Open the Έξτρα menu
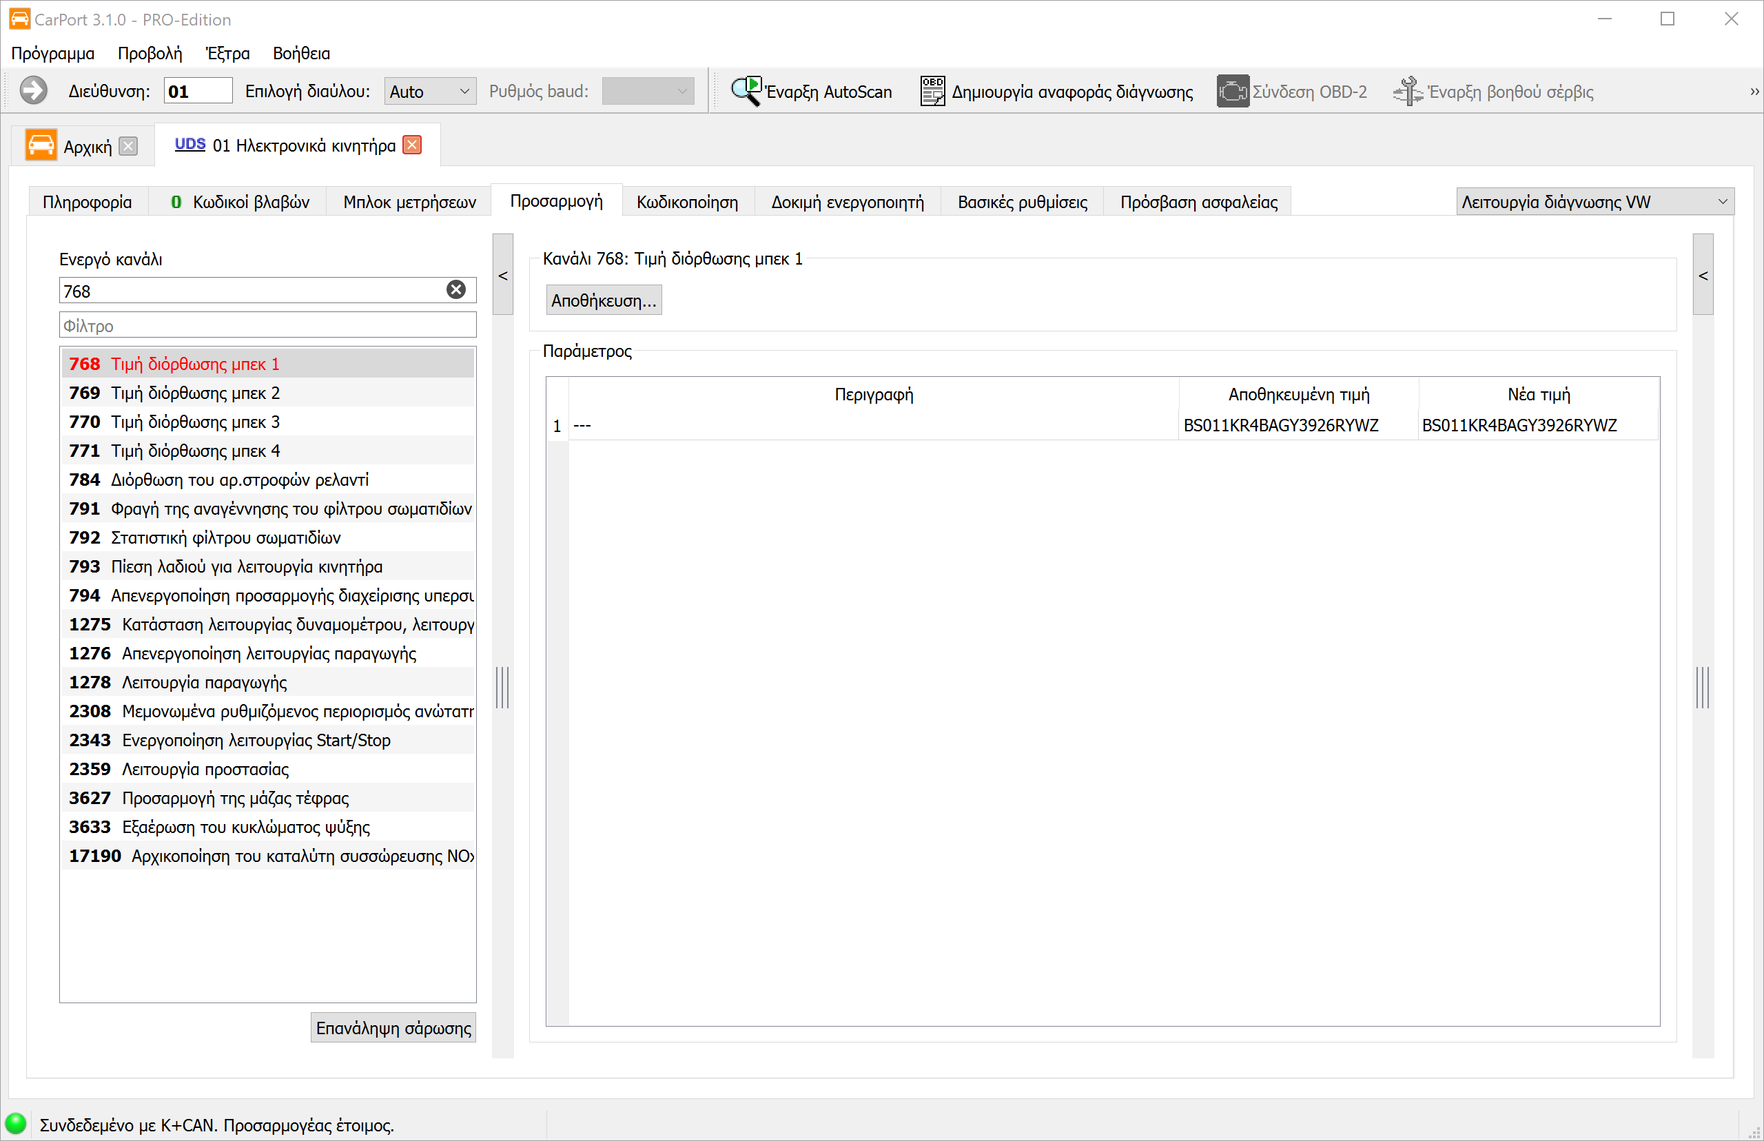Viewport: 1764px width, 1141px height. click(x=227, y=53)
